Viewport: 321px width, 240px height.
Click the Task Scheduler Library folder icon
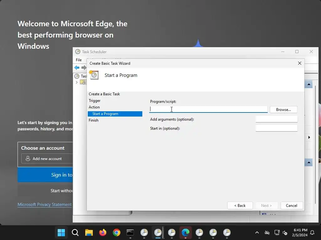[x=83, y=82]
